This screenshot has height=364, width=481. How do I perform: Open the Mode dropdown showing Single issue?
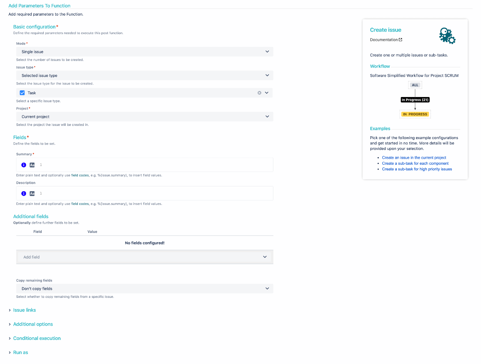coord(145,52)
